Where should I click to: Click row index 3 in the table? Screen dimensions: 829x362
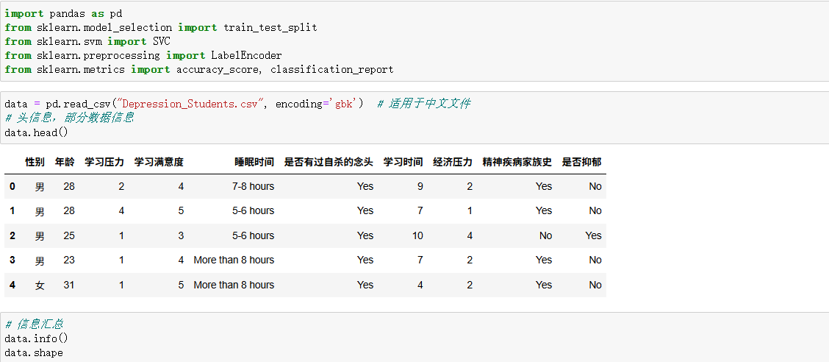(12, 260)
